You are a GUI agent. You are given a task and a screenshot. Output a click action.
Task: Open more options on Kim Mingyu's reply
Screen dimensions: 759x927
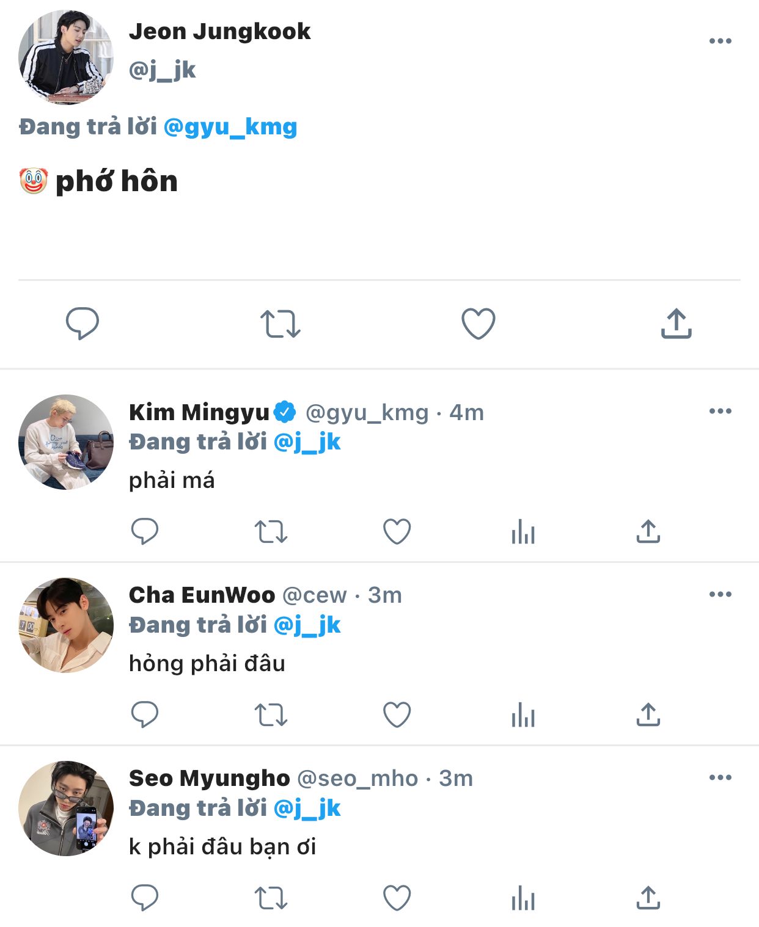coord(720,411)
